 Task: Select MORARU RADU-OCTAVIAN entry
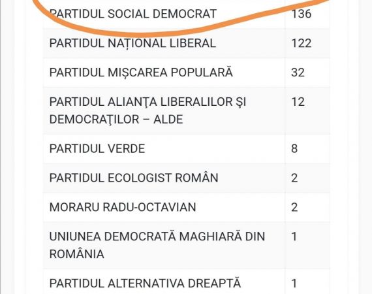(123, 207)
